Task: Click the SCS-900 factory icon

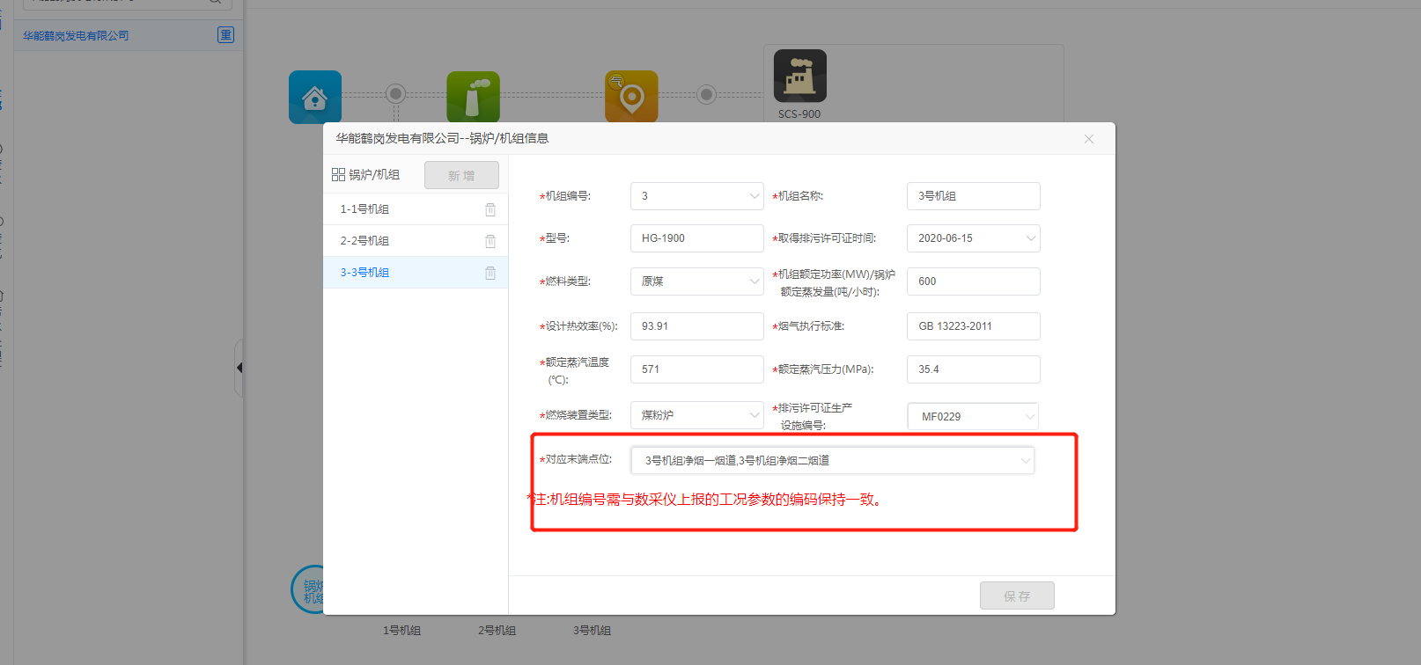Action: click(799, 76)
